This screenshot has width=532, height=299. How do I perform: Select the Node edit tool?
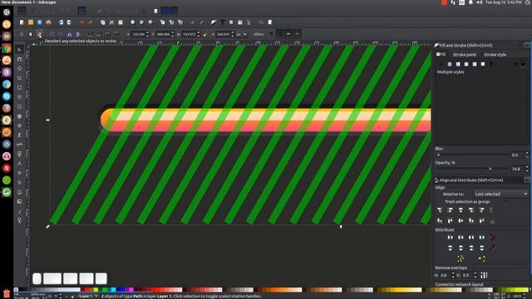pos(19,59)
